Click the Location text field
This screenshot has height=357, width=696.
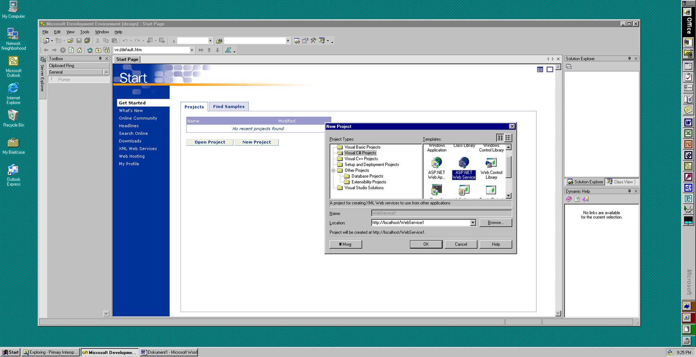coord(420,223)
